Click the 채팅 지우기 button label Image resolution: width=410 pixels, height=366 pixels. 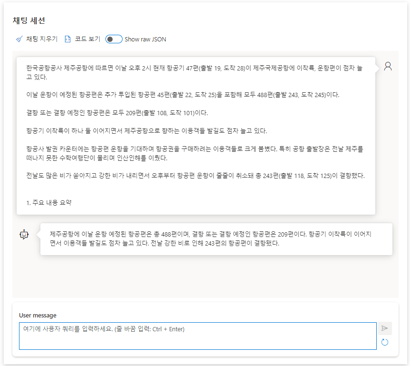(x=42, y=39)
